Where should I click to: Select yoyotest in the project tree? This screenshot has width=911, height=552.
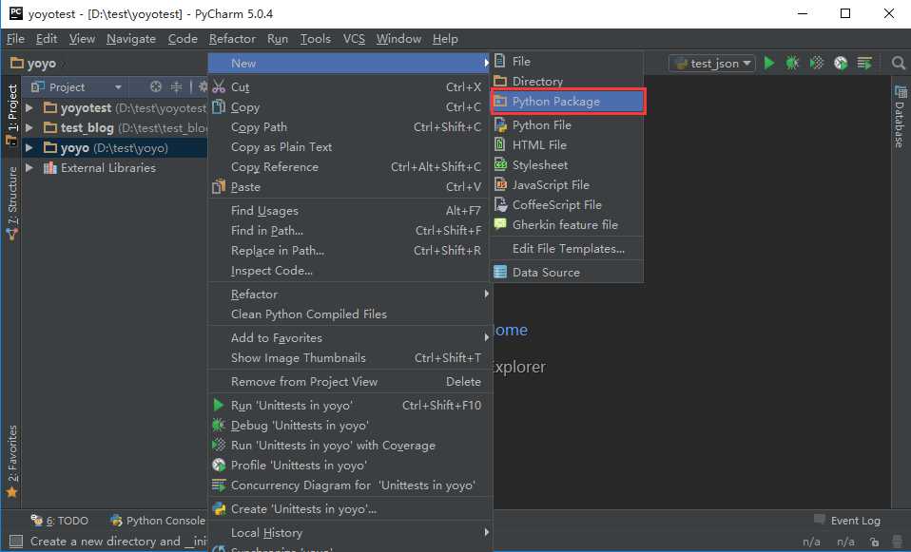pyautogui.click(x=86, y=108)
